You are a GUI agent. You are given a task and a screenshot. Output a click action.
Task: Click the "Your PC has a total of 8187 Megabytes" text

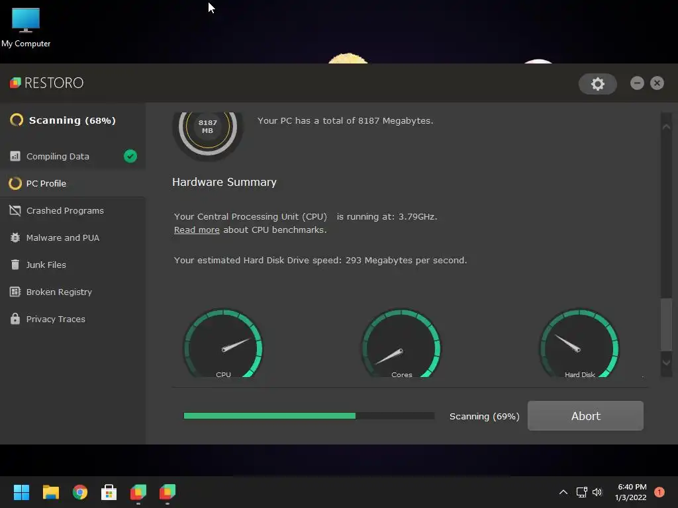click(345, 120)
